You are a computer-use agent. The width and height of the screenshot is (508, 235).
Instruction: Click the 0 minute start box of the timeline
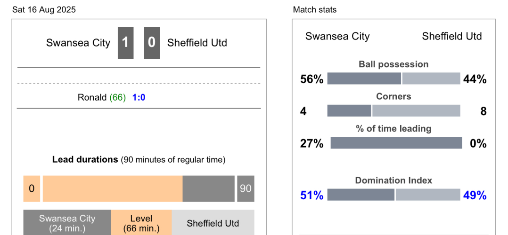point(32,188)
